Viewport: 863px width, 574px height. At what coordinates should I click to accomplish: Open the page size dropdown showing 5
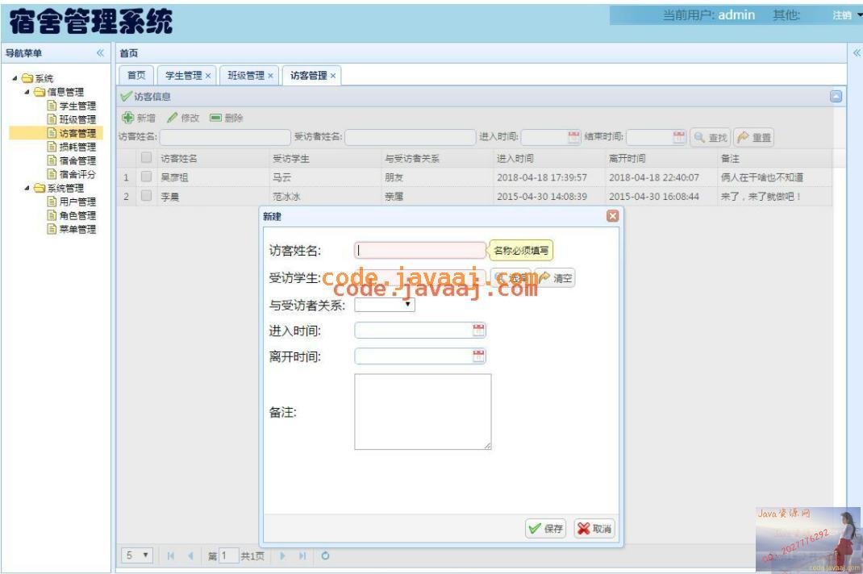click(136, 555)
